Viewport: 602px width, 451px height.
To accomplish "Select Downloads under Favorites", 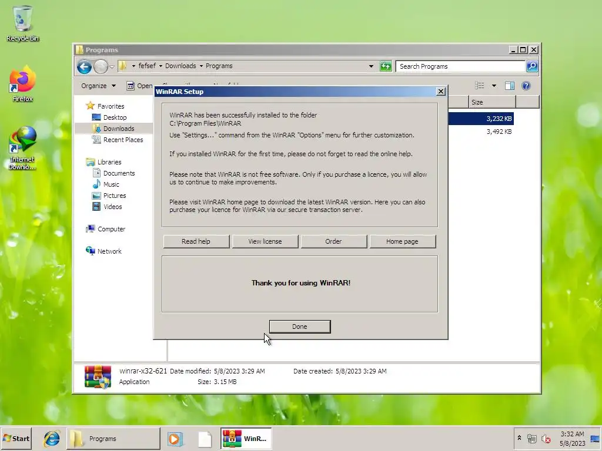I will tap(113, 129).
